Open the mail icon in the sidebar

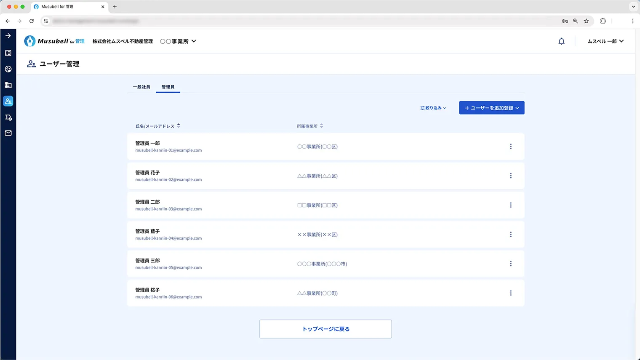pyautogui.click(x=8, y=133)
